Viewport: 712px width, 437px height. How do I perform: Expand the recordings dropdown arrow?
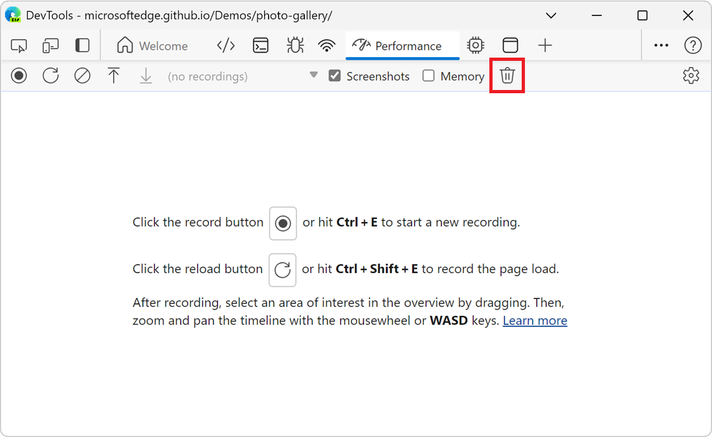point(314,75)
